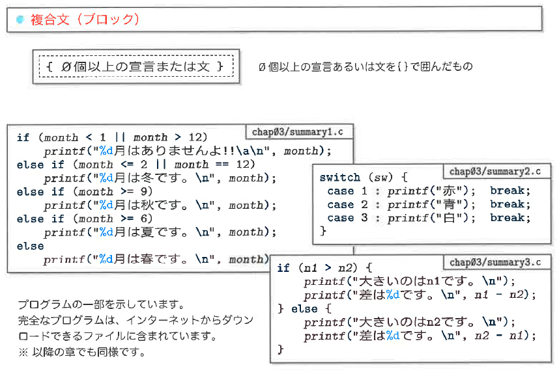559x374 pixels.
Task: Click the printf line 月は春です。
Action: pos(156,259)
